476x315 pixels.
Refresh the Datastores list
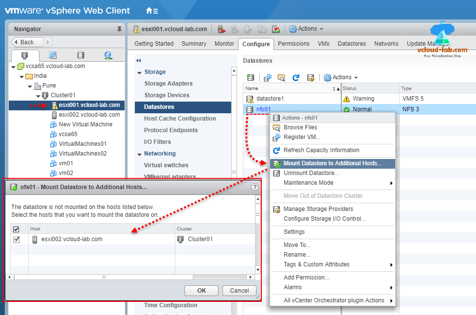296,77
